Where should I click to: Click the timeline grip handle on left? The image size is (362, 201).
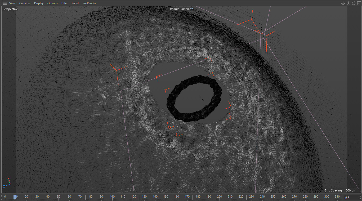click(2, 197)
